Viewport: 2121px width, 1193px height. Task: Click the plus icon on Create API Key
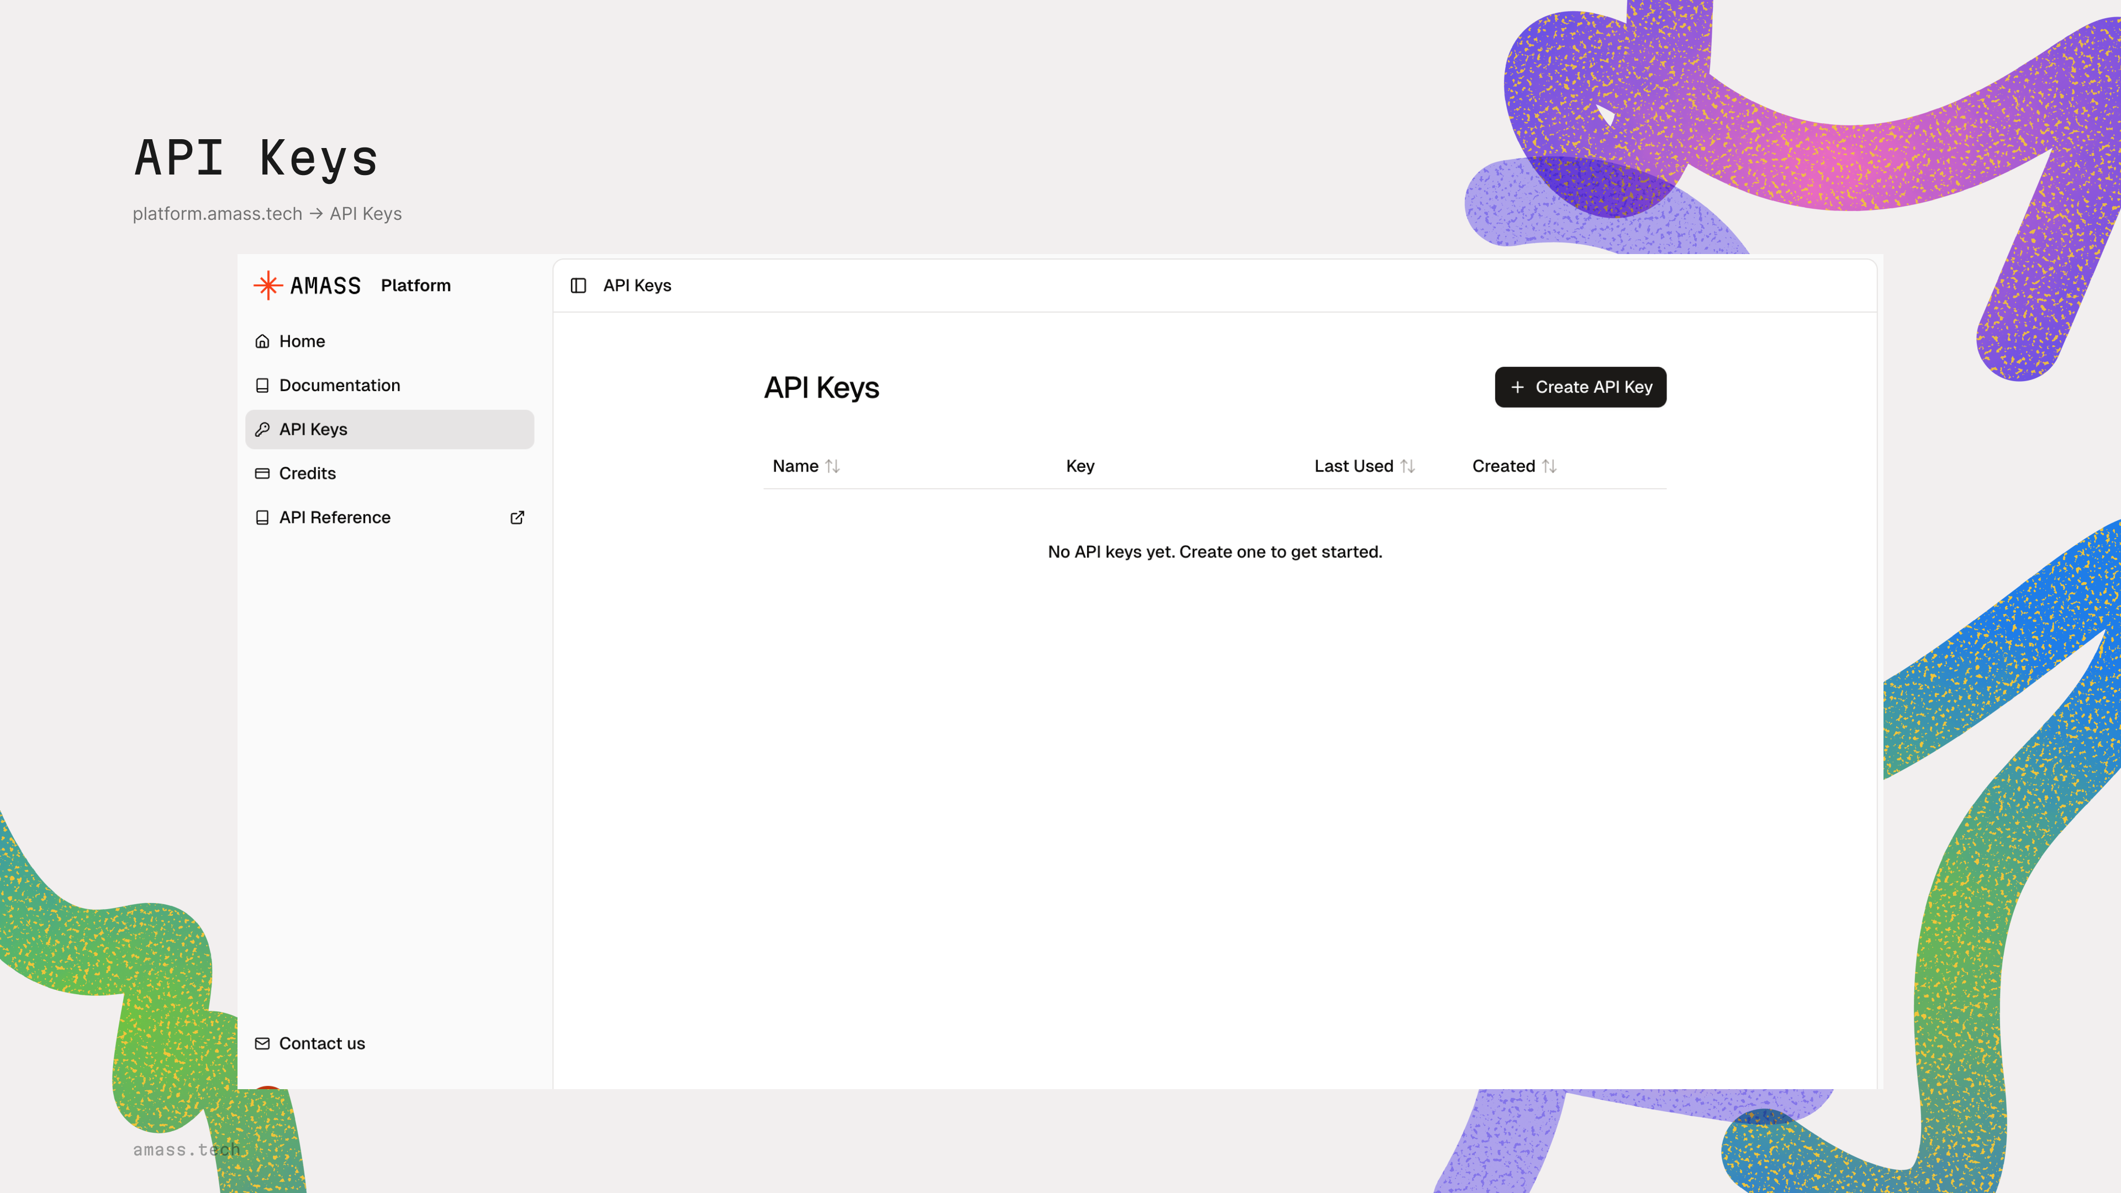1517,386
